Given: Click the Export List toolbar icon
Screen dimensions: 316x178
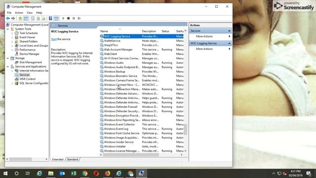Looking at the screenshot, I should (x=43, y=18).
